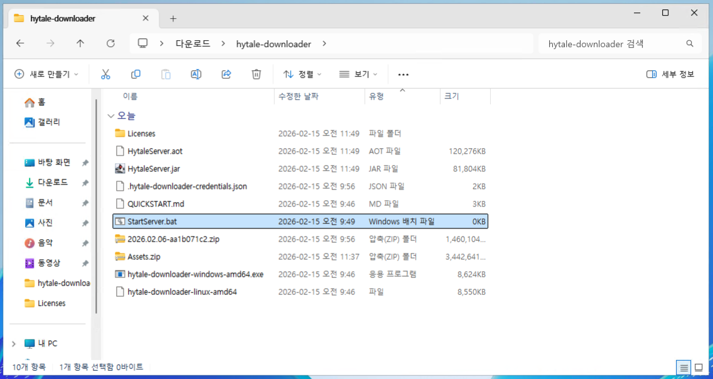
Task: Open the 보기 (View) dropdown
Action: (358, 74)
